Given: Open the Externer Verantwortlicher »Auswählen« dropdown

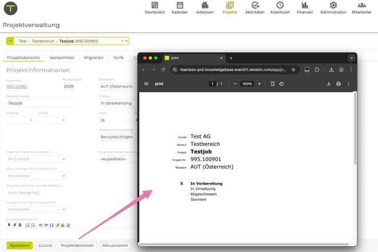Looking at the screenshot, I should pyautogui.click(x=118, y=159).
